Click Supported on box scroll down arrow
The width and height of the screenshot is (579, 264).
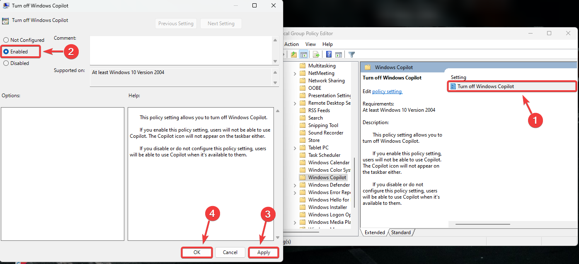(x=275, y=83)
